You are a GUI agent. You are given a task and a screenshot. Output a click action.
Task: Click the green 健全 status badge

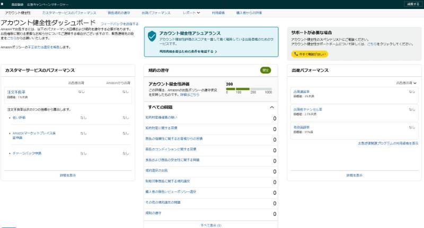click(x=266, y=70)
